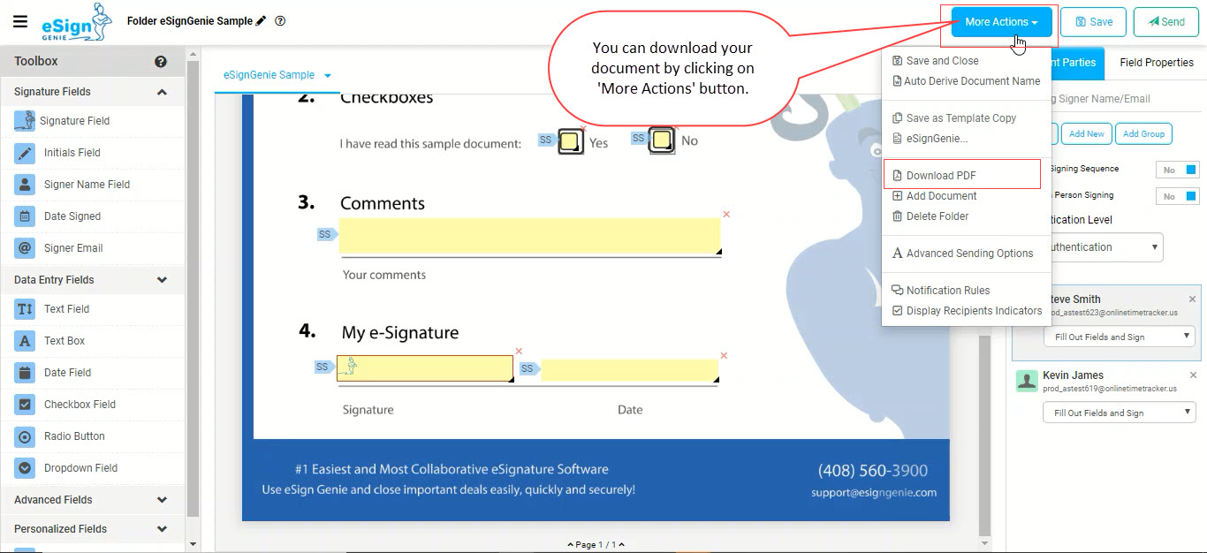Expand the Advanced Fields section
The width and height of the screenshot is (1207, 553).
[x=162, y=500]
